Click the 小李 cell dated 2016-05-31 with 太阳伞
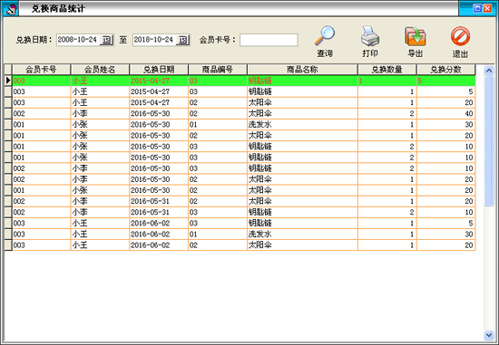The image size is (499, 345). (x=100, y=201)
